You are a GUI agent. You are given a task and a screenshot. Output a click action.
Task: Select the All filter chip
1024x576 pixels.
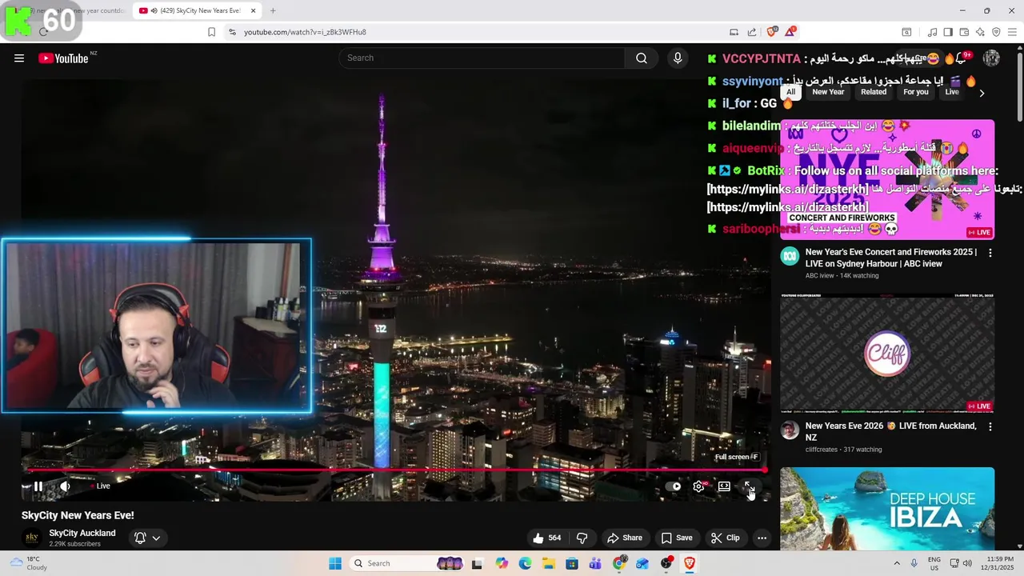tap(790, 92)
